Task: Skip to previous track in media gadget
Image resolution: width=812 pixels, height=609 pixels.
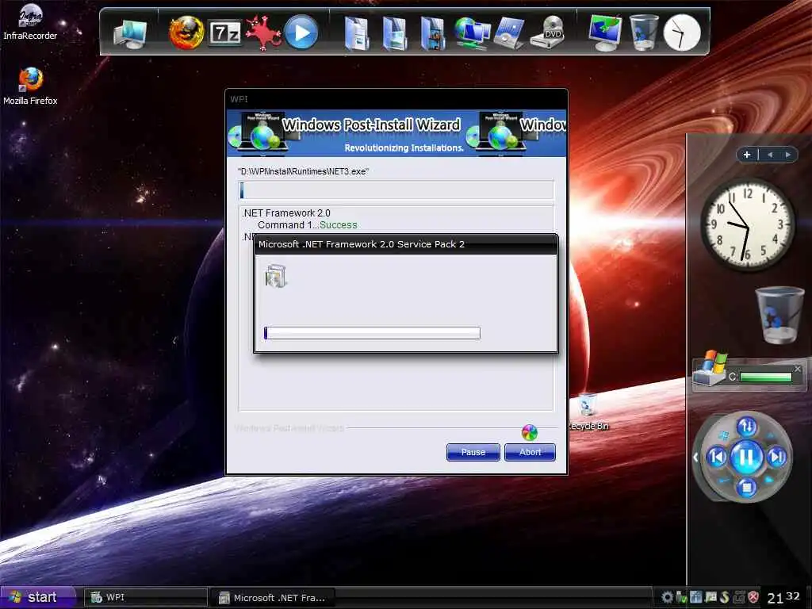Action: [x=717, y=457]
